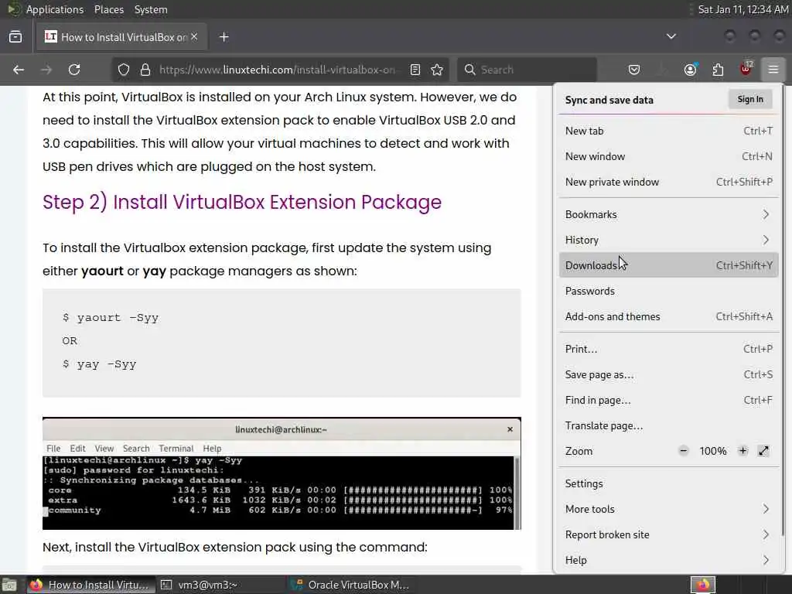Screen dimensions: 792x594
Task: Click the clock showing Sat Jan 11
Action: point(742,9)
